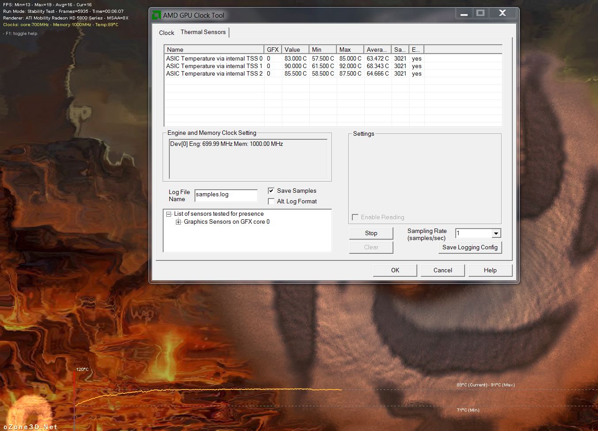Select ASIC Temperature via internal TSS 1 row
This screenshot has width=598, height=431.
[x=294, y=66]
